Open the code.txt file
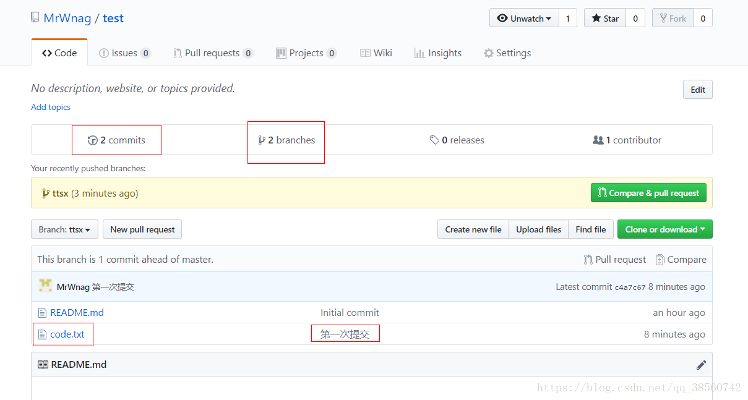Screen dimensions: 748x400 [x=67, y=334]
